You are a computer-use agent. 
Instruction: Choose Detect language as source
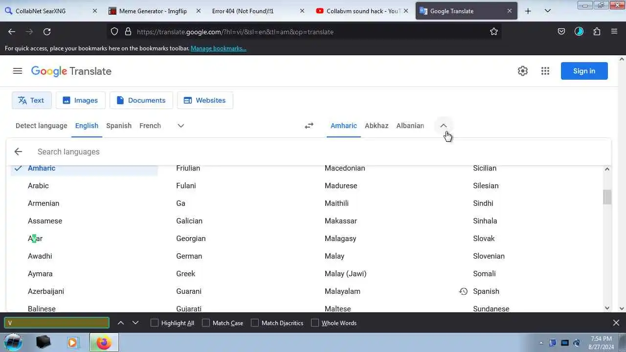pyautogui.click(x=42, y=126)
